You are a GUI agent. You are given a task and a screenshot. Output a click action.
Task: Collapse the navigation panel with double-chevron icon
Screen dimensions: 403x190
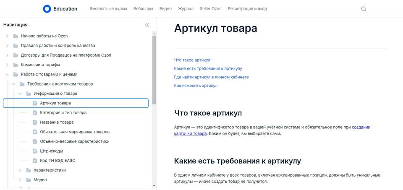click(147, 25)
